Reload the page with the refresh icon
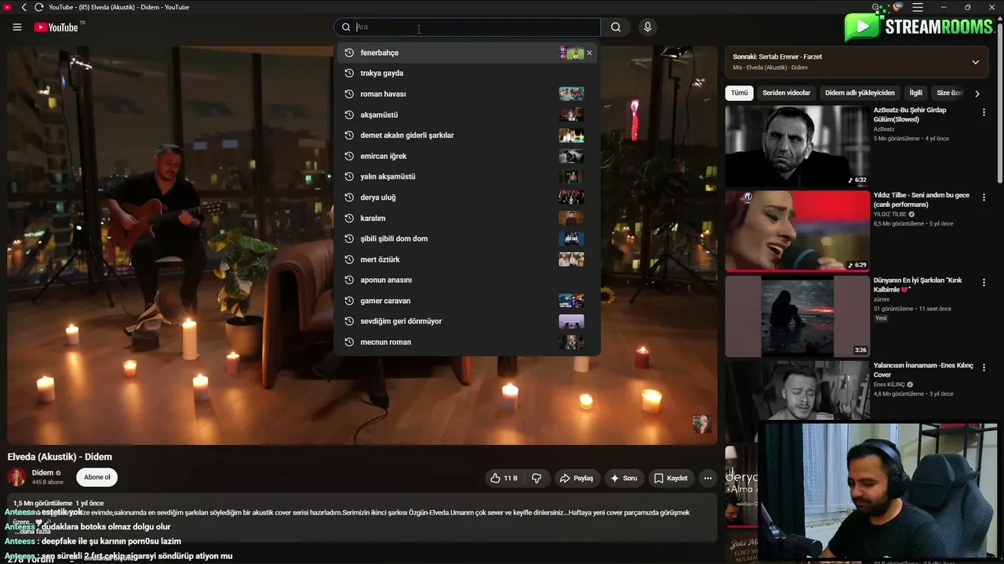Image resolution: width=1004 pixels, height=564 pixels. tap(38, 7)
